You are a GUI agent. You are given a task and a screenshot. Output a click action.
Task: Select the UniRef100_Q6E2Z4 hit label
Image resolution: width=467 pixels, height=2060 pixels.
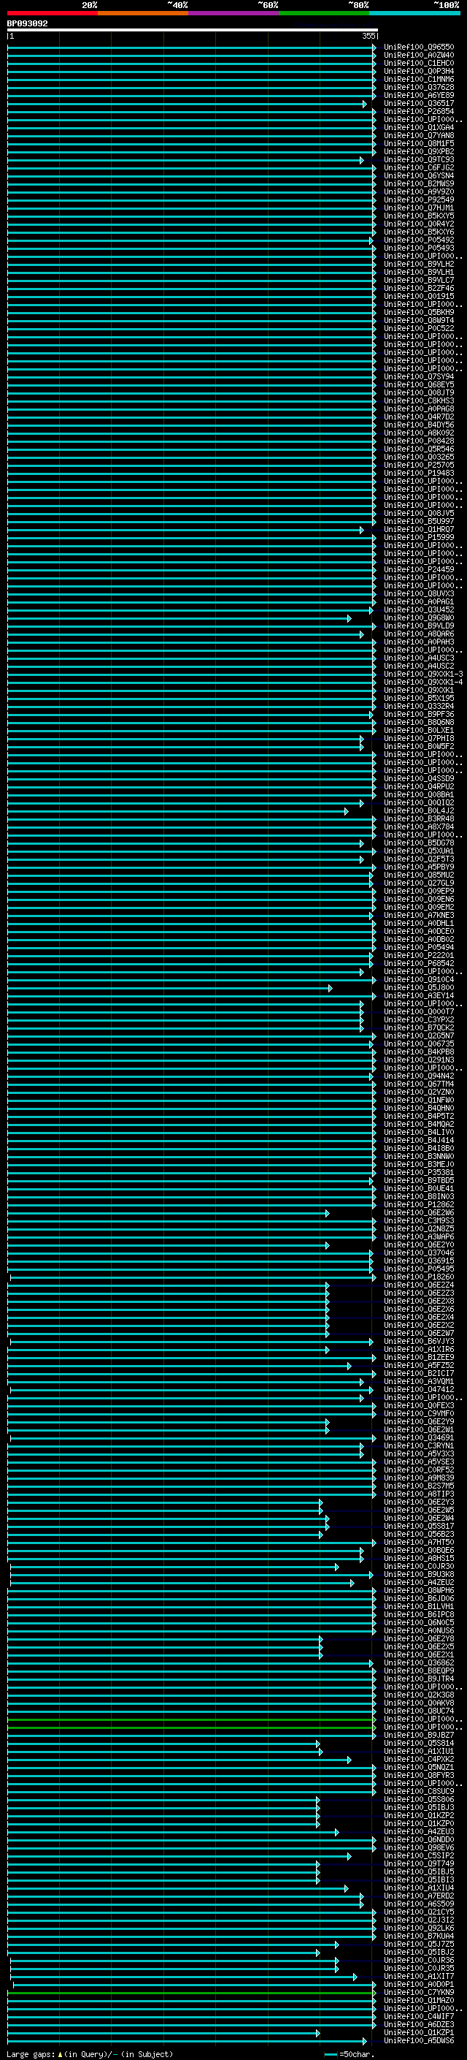coord(418,1285)
